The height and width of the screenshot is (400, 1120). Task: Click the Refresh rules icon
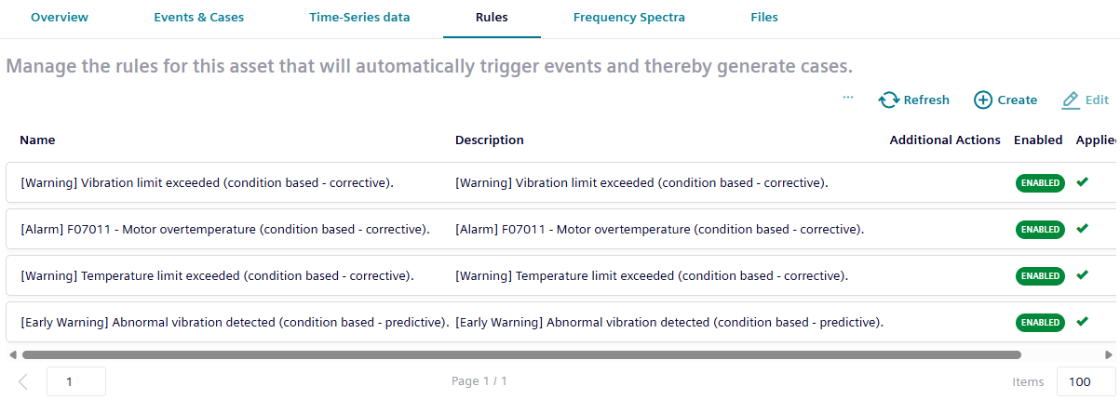[x=889, y=100]
